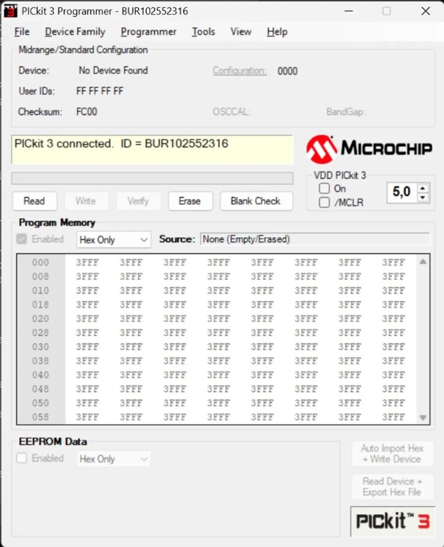
Task: Click the Program Memory scroll down arrow
Action: click(423, 418)
